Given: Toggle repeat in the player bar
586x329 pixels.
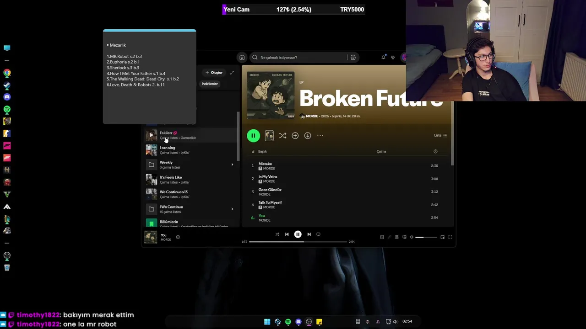Looking at the screenshot, I should [318, 234].
